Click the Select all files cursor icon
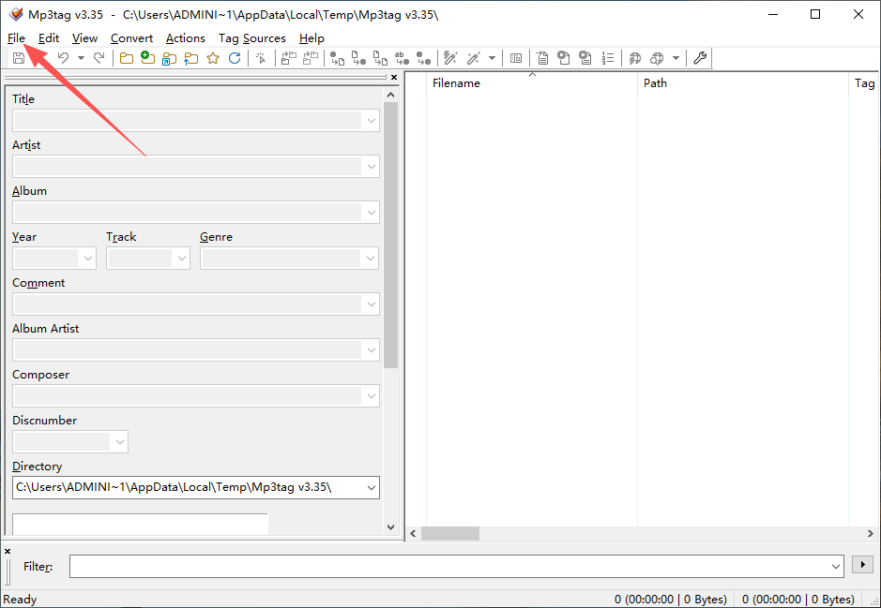The image size is (881, 608). coord(261,58)
